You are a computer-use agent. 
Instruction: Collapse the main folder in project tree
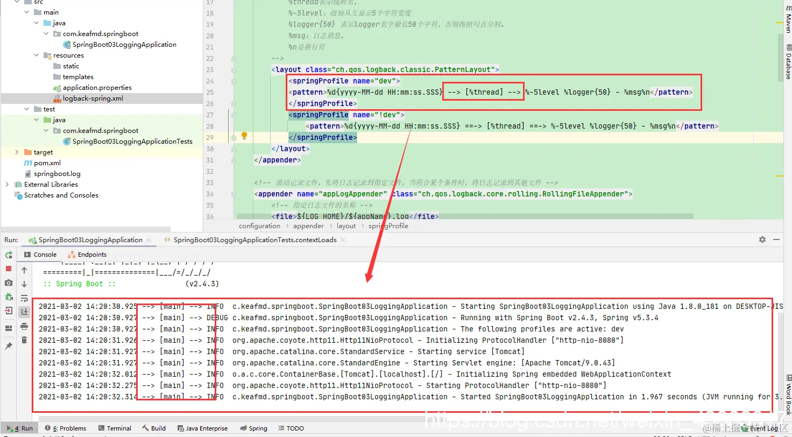click(27, 12)
